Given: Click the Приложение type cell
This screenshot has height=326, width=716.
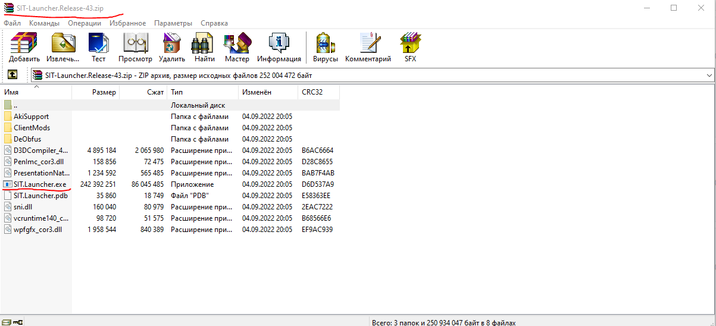Looking at the screenshot, I should tap(192, 184).
